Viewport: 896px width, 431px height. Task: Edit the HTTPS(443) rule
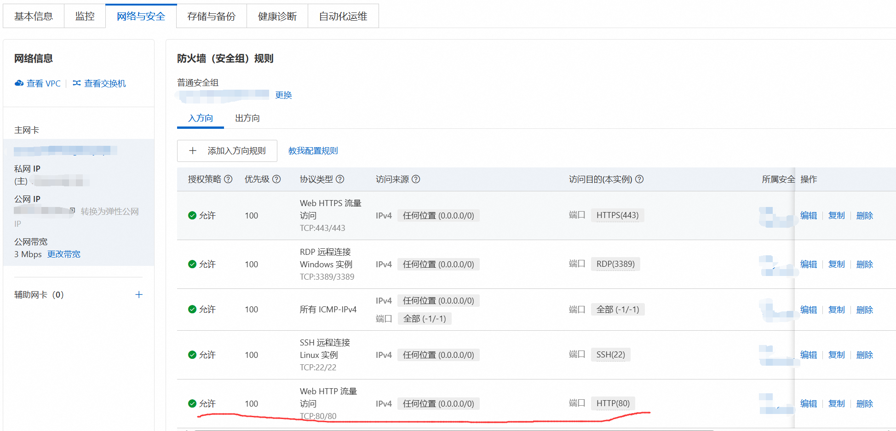(809, 215)
